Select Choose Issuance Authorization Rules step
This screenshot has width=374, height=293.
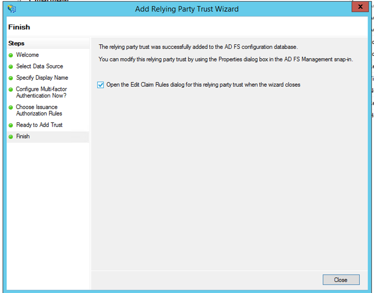(x=39, y=110)
